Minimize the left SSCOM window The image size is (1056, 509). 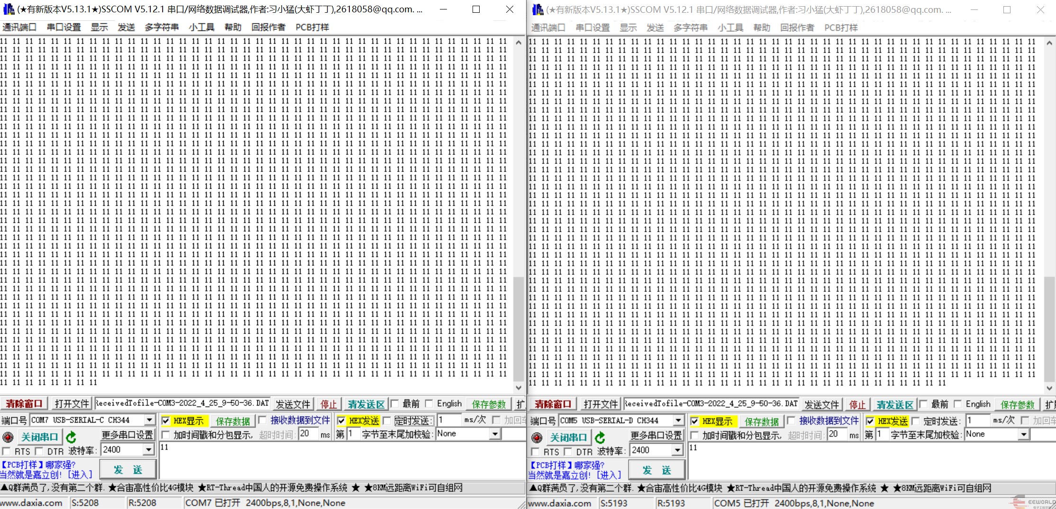point(443,9)
